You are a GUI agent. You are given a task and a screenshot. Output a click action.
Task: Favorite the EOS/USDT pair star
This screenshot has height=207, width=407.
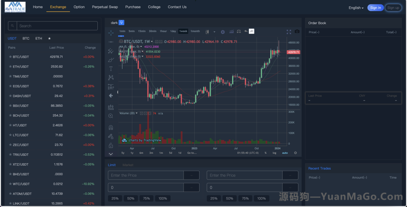pos(10,86)
